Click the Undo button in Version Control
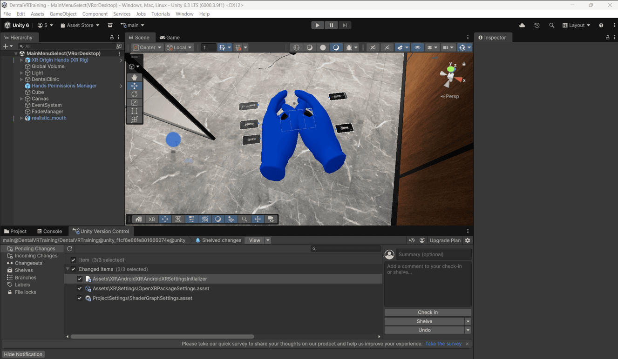The image size is (618, 359). (x=425, y=330)
